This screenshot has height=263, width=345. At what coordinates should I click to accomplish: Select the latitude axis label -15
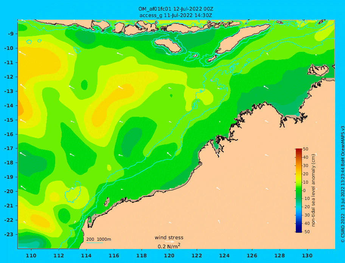(x=9, y=120)
